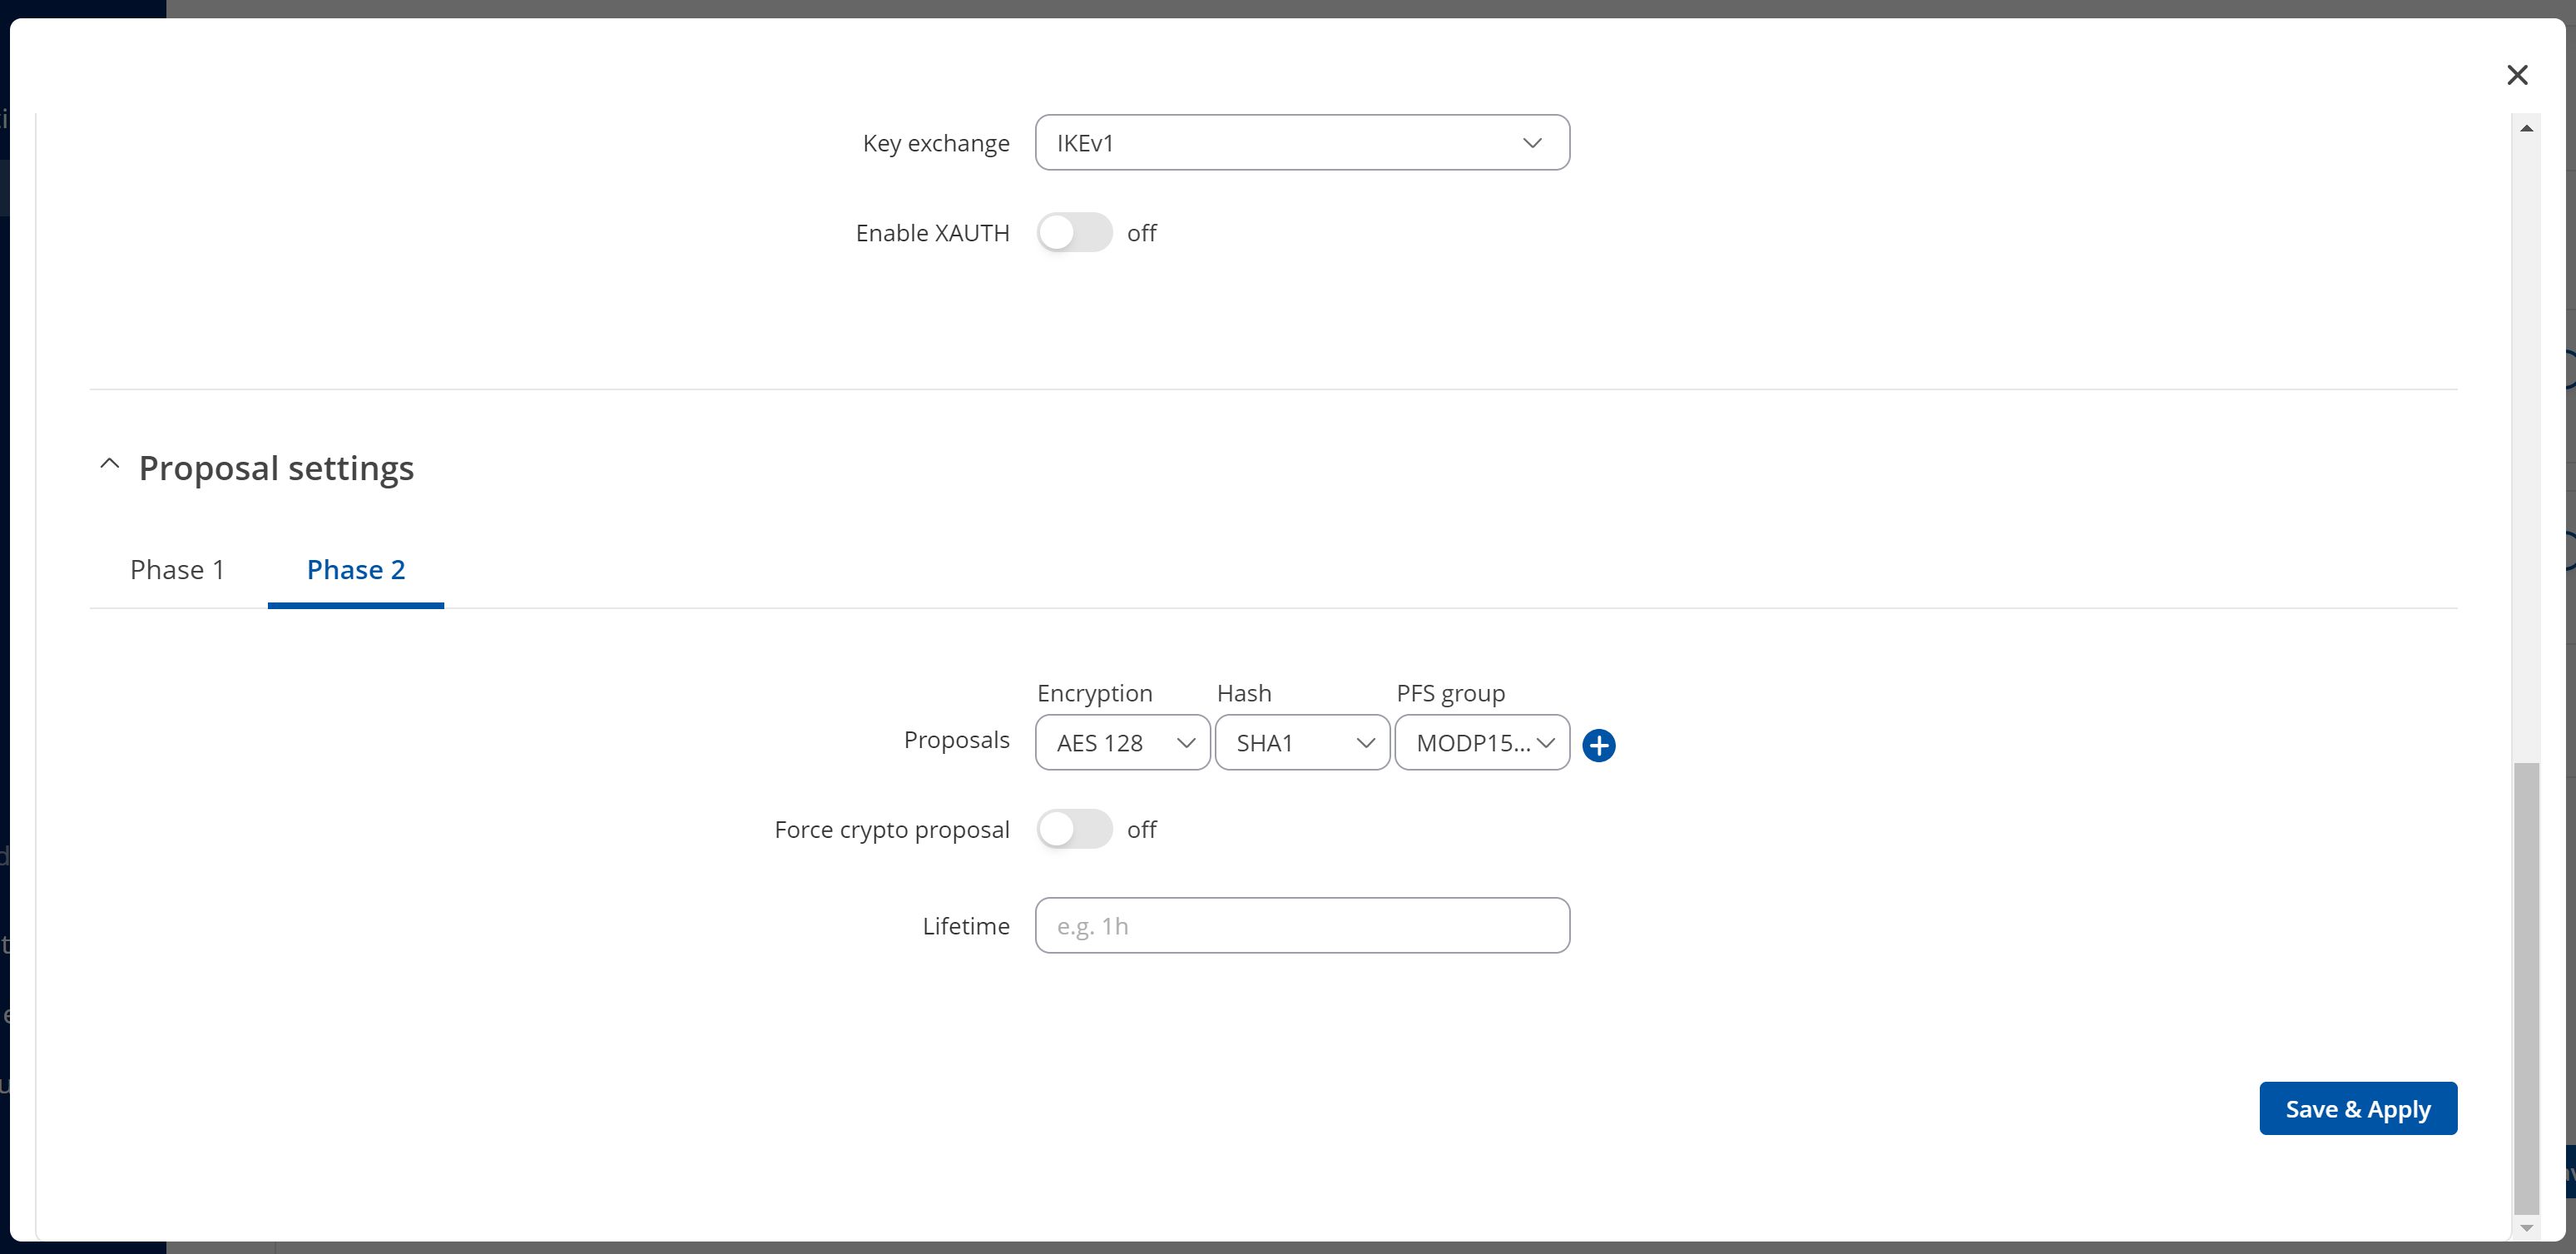This screenshot has height=1254, width=2576.
Task: Switch to the Phase 1 tab
Action: pos(178,570)
